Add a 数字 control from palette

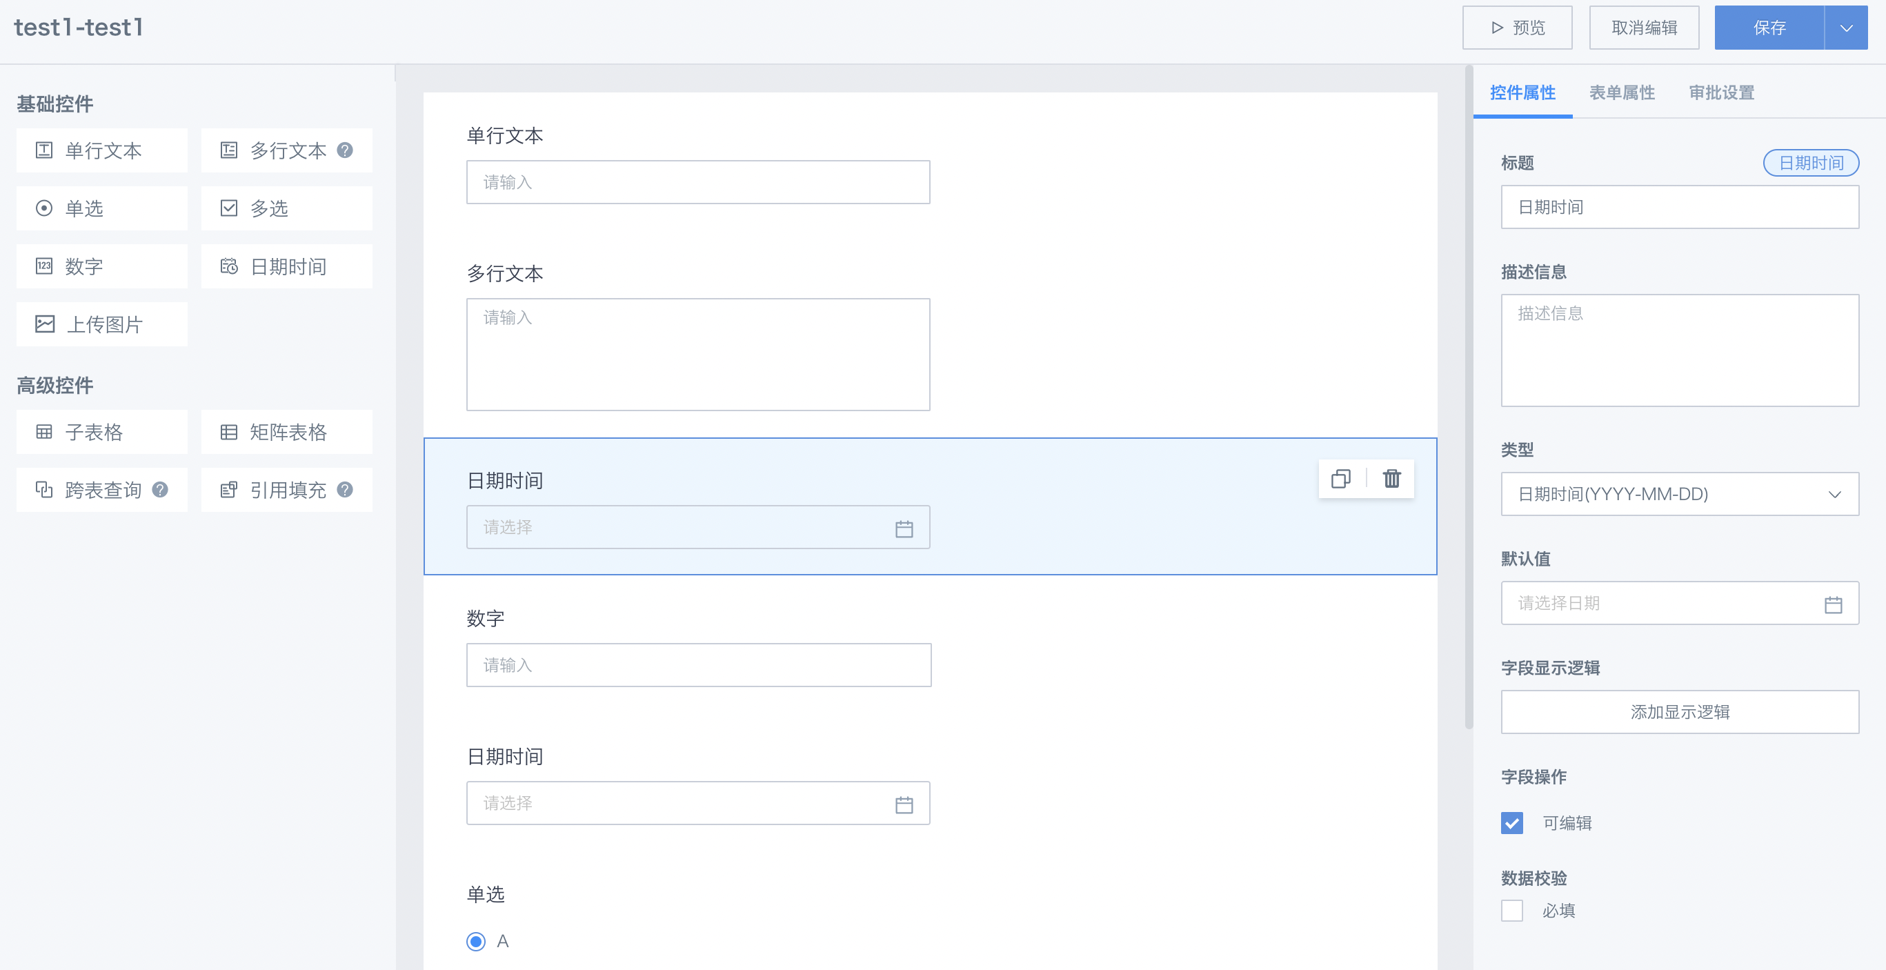click(x=102, y=266)
